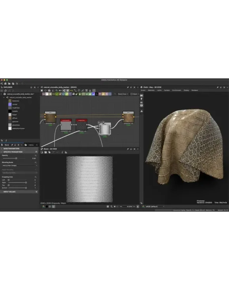Click the camera icon in 3D view sidebar

click(x=141, y=96)
